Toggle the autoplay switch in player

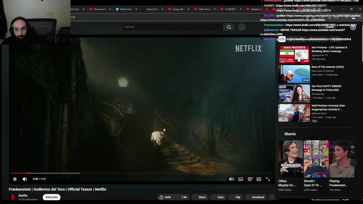point(231,179)
